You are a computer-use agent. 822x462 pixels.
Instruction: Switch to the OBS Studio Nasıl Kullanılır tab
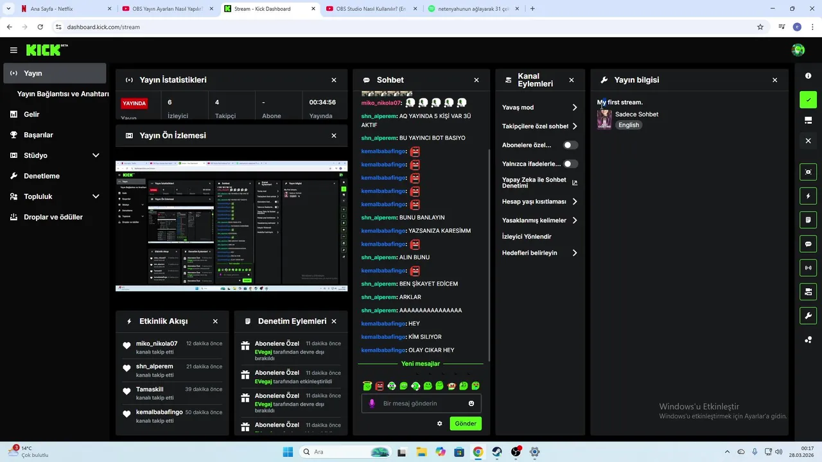coord(371,9)
